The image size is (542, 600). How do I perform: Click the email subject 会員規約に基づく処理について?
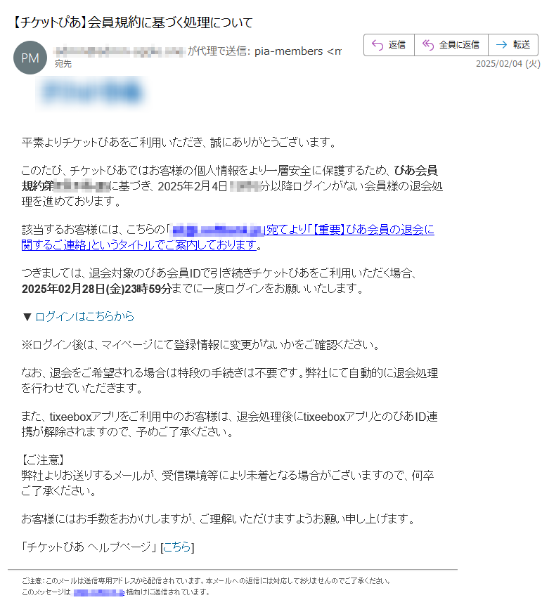click(170, 22)
